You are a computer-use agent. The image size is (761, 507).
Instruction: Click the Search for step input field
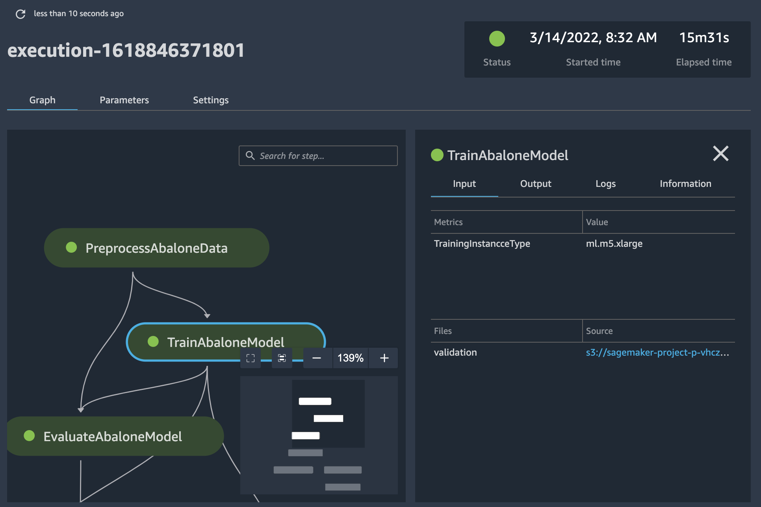[x=318, y=155]
